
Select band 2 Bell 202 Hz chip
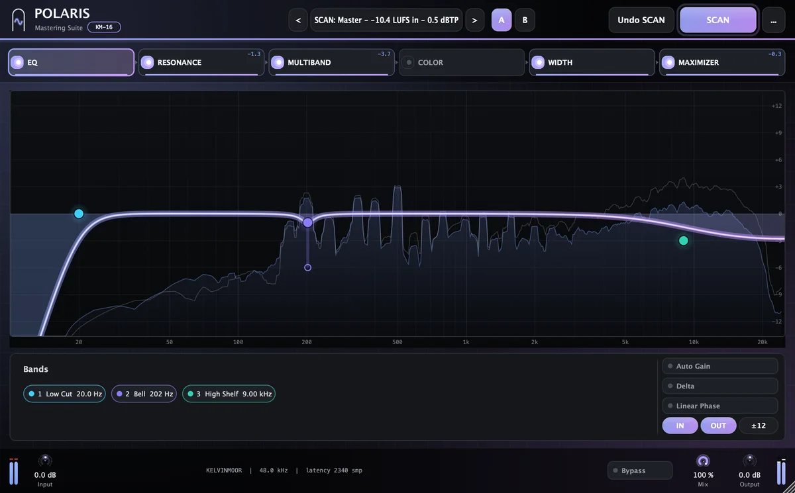pyautogui.click(x=144, y=394)
